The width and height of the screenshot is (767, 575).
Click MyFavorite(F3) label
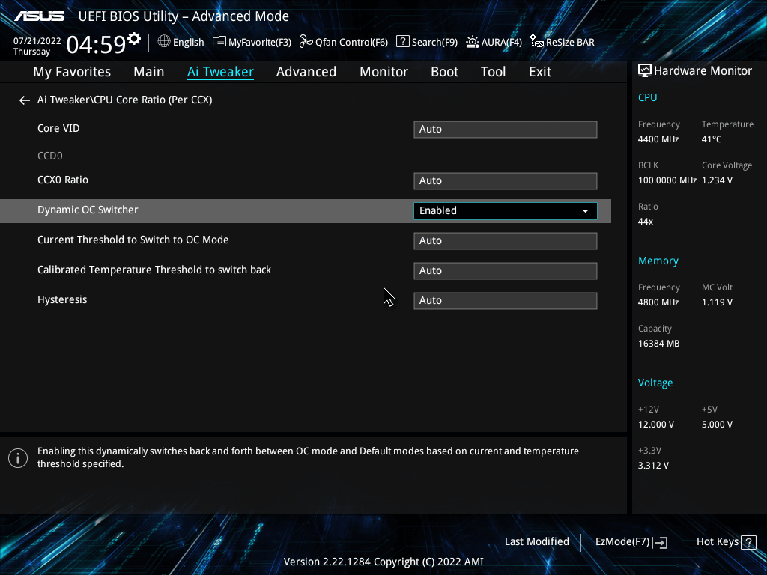click(x=260, y=43)
